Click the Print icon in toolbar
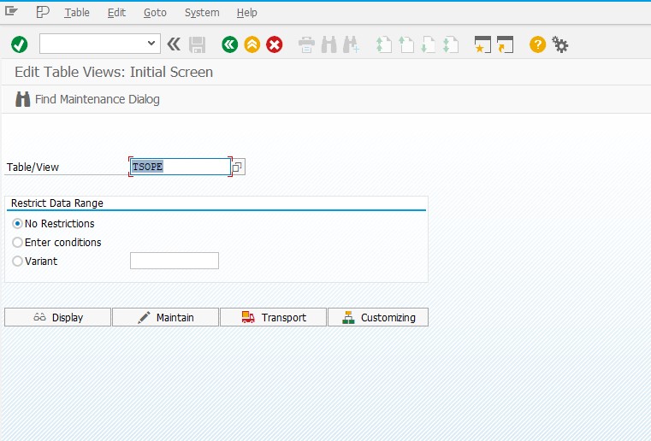The height and width of the screenshot is (441, 651). pos(306,44)
